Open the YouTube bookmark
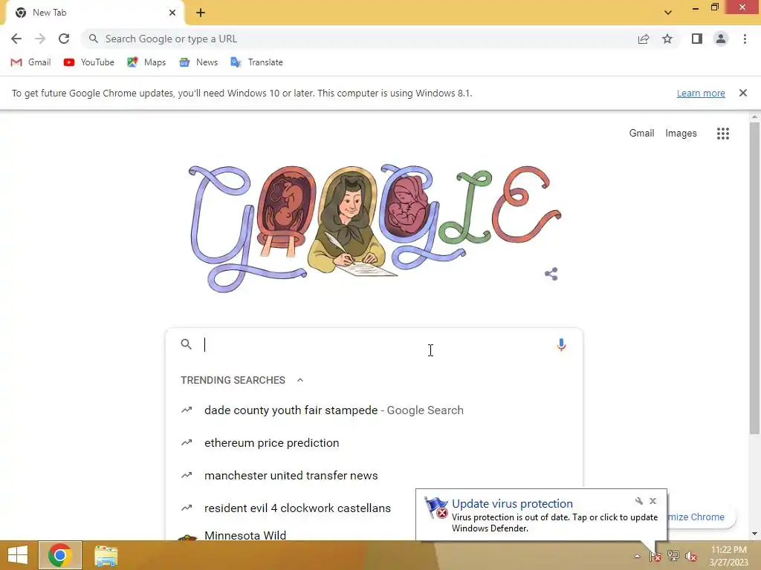The image size is (761, 570). [x=89, y=62]
